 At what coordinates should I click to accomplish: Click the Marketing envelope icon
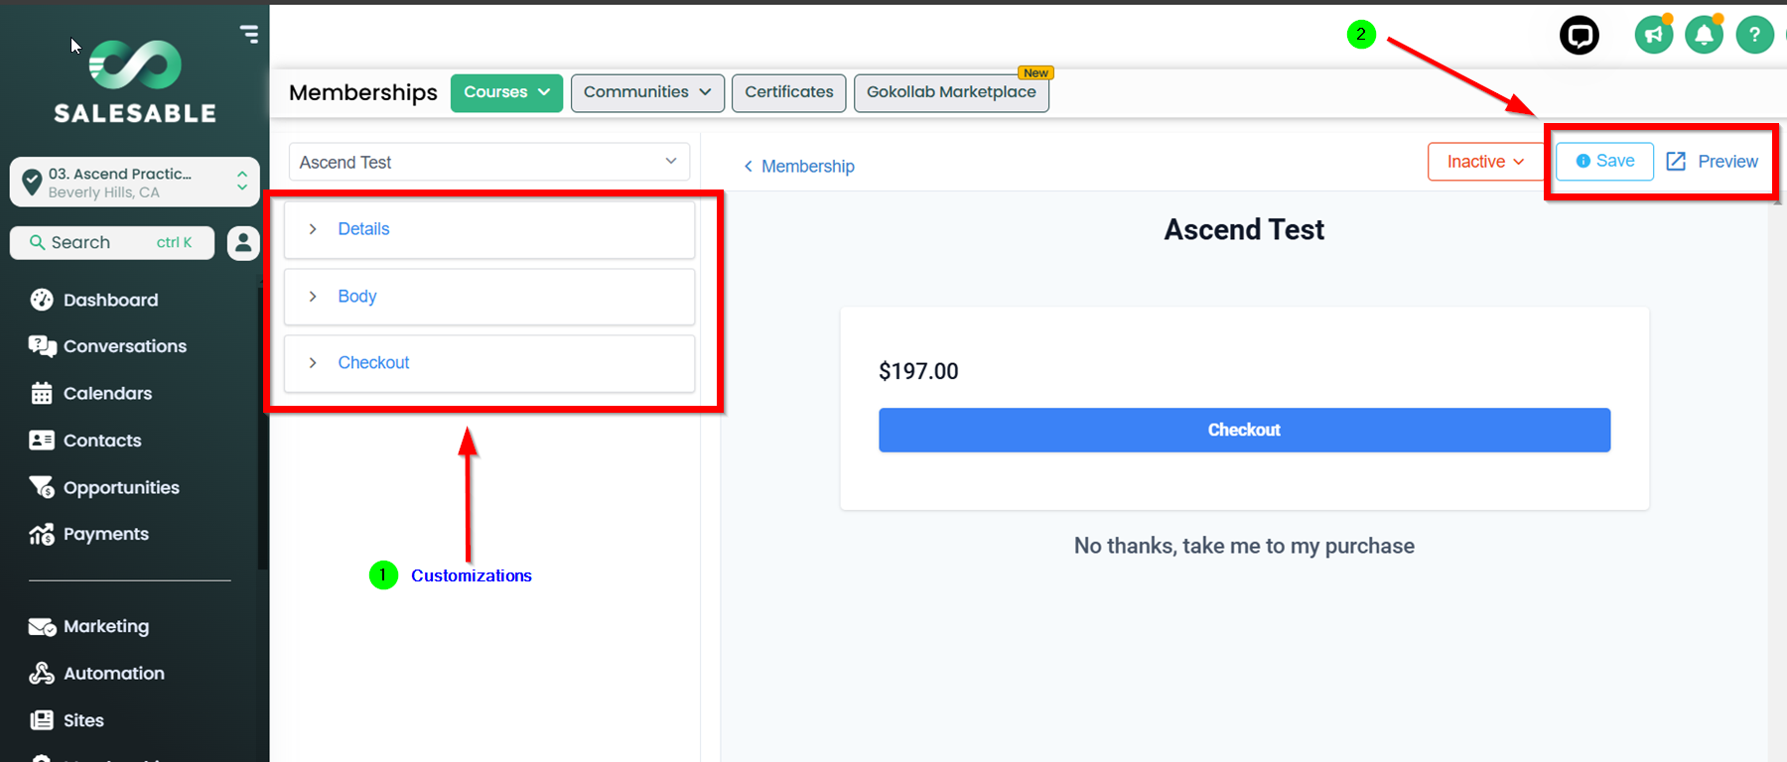[x=42, y=627]
